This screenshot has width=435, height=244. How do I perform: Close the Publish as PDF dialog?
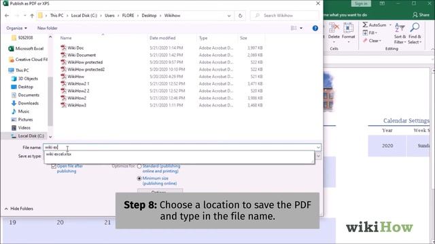pyautogui.click(x=318, y=3)
